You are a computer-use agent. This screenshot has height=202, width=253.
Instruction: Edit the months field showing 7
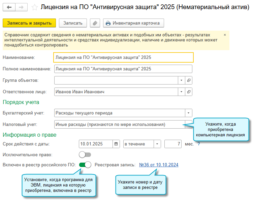pos(173,144)
